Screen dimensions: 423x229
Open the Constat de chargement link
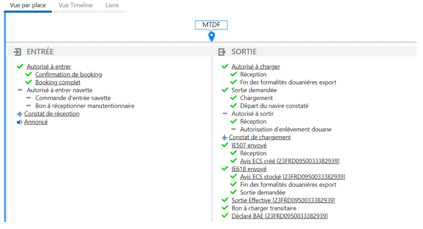pos(260,137)
